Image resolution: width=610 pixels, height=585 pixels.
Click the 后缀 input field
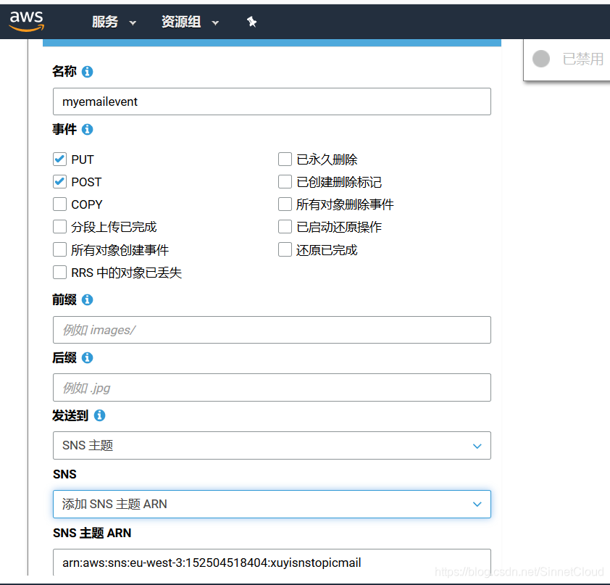tap(272, 388)
